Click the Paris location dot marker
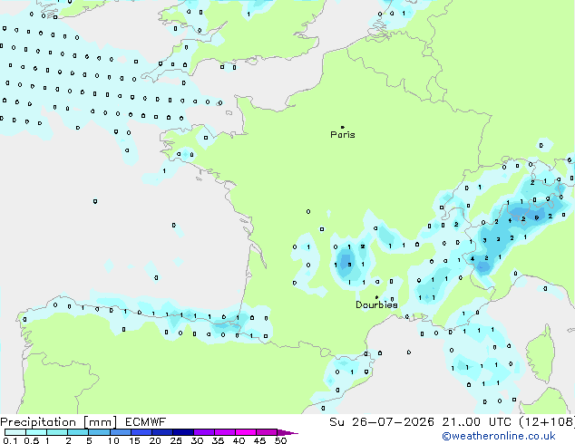The image size is (575, 444). (343, 127)
